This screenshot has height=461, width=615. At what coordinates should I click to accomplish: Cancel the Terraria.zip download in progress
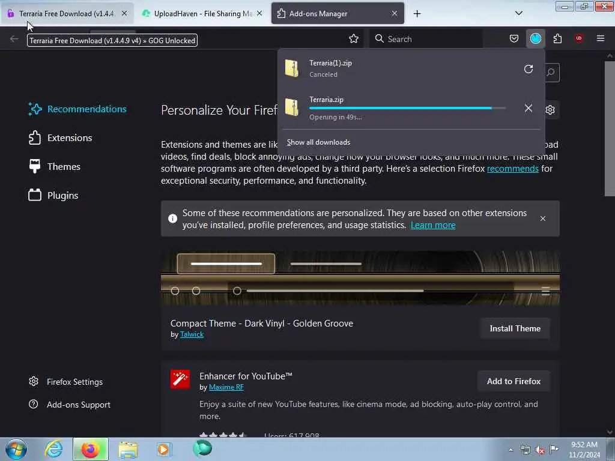[529, 108]
